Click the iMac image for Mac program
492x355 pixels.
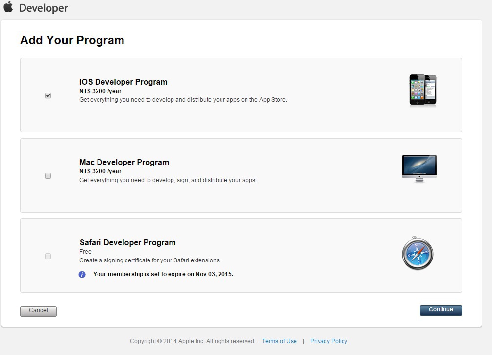point(419,168)
